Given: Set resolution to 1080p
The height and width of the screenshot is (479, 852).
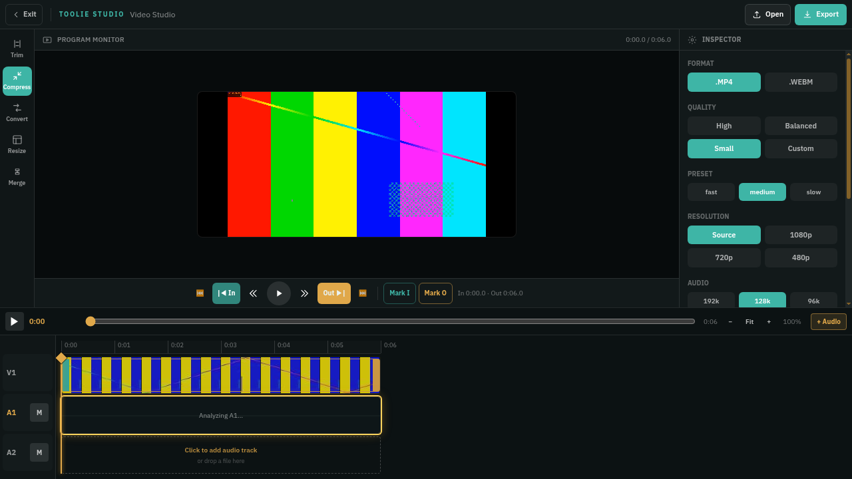Looking at the screenshot, I should [801, 235].
